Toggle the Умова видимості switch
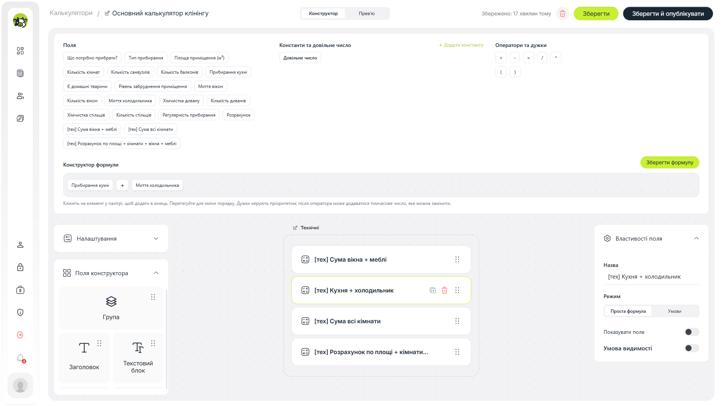722x406 pixels. click(x=692, y=348)
